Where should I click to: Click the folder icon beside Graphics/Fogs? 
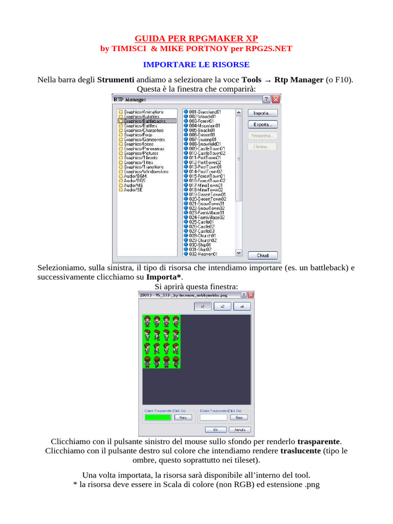click(121, 135)
